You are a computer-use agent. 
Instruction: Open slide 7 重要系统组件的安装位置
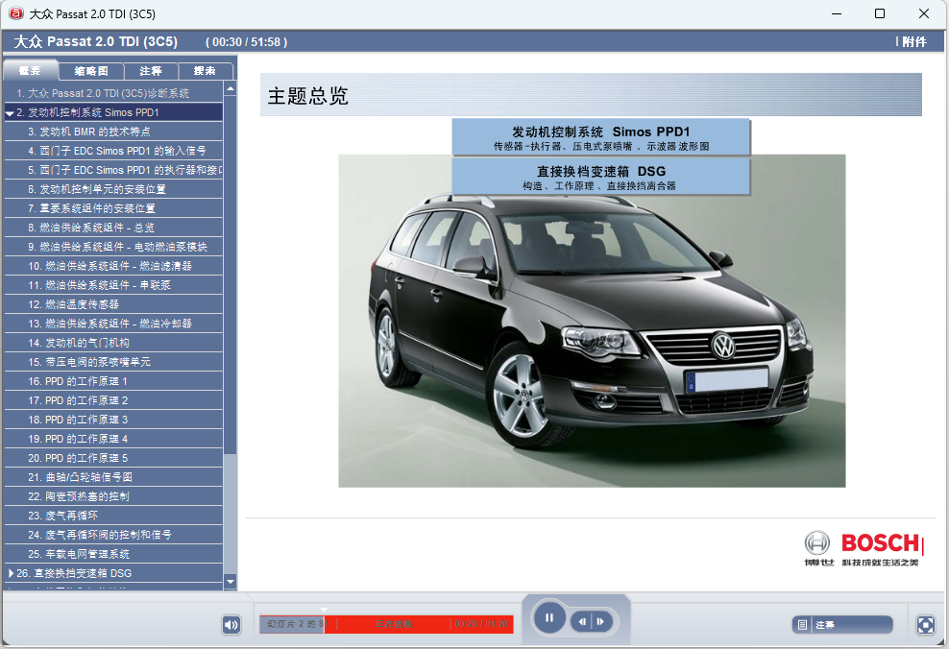(113, 208)
